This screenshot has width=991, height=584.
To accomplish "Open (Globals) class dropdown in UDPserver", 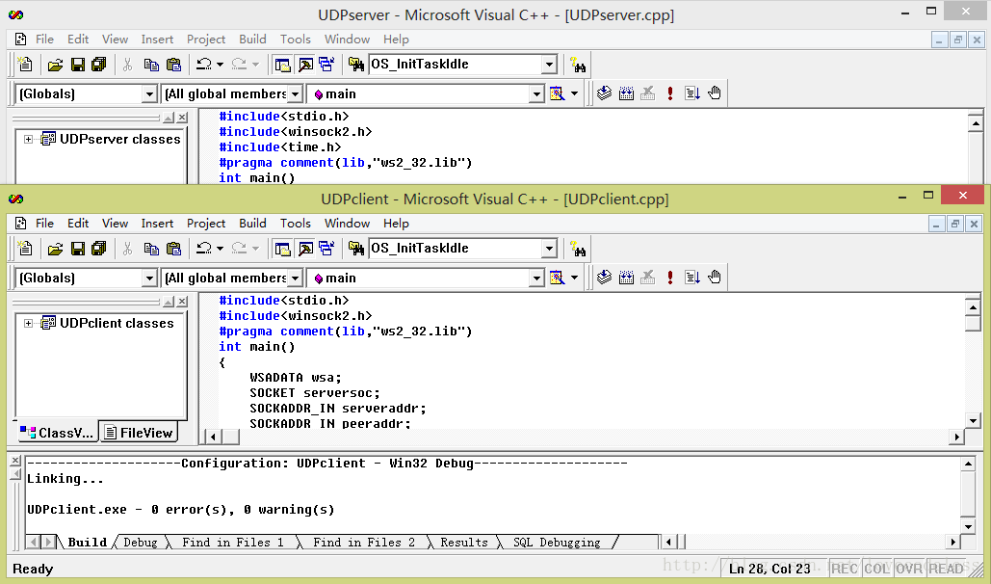I will pyautogui.click(x=149, y=94).
